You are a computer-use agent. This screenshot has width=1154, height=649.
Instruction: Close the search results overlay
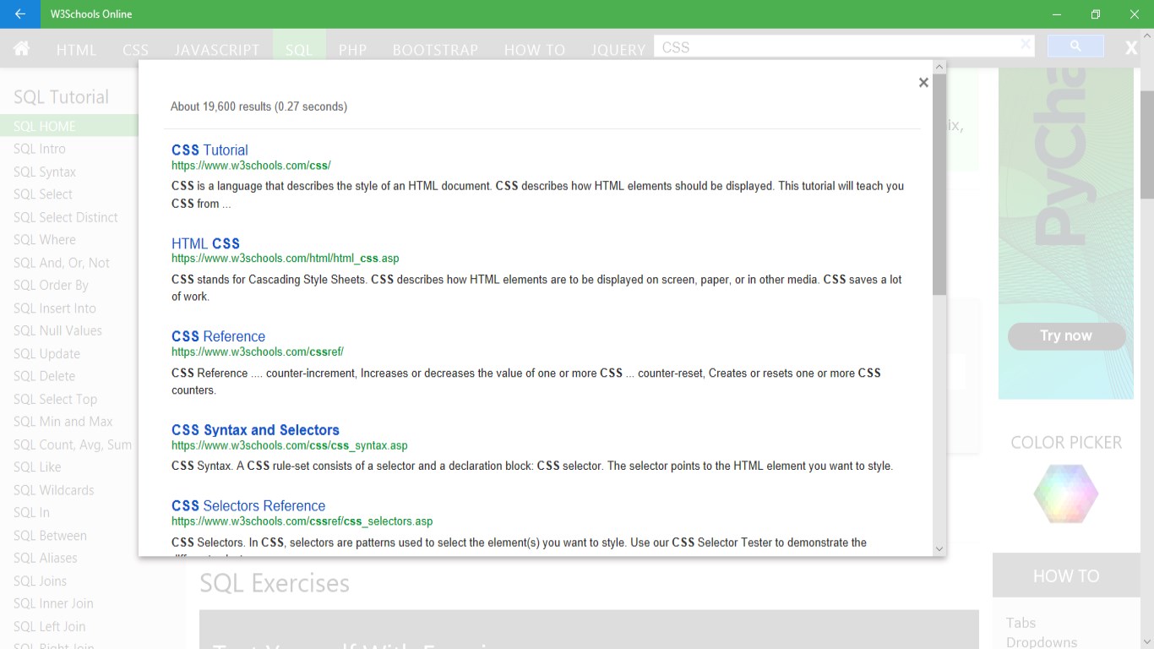[923, 82]
